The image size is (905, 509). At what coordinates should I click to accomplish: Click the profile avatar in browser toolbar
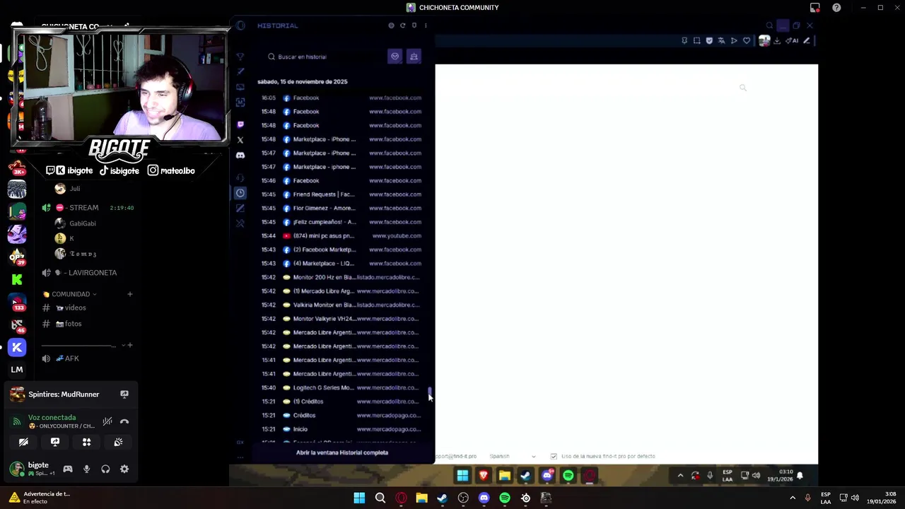764,41
